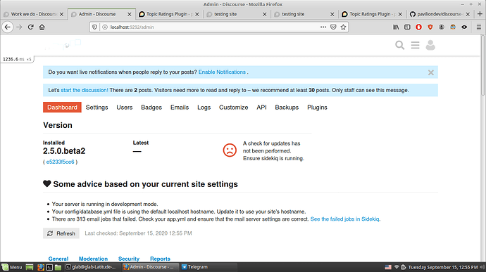Switch to the first 'Topic Ratings Plugin' tab
The image size is (486, 272).
(x=169, y=14)
